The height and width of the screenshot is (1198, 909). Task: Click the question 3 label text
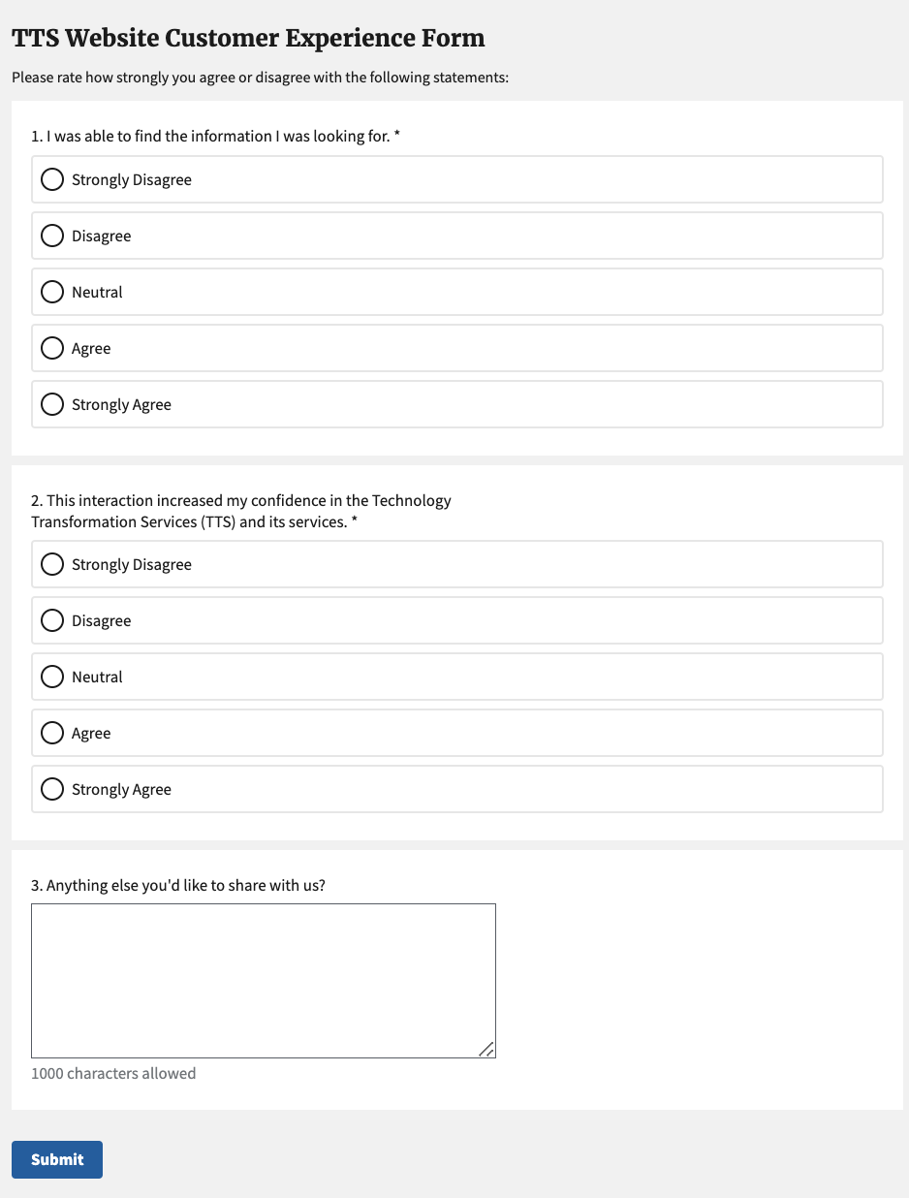pyautogui.click(x=177, y=885)
